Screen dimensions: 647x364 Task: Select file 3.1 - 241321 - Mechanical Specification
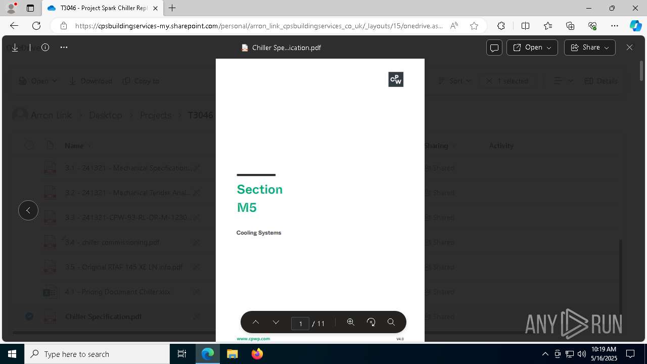tap(128, 168)
